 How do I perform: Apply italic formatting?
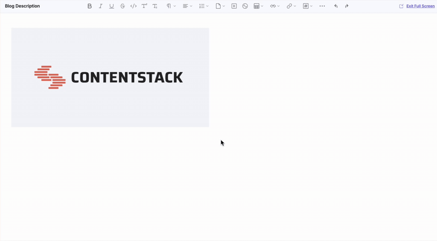(100, 6)
